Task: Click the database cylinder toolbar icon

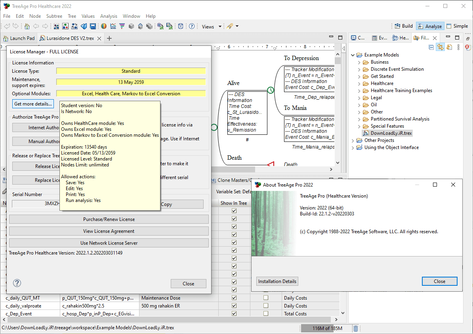Action: 180,26
